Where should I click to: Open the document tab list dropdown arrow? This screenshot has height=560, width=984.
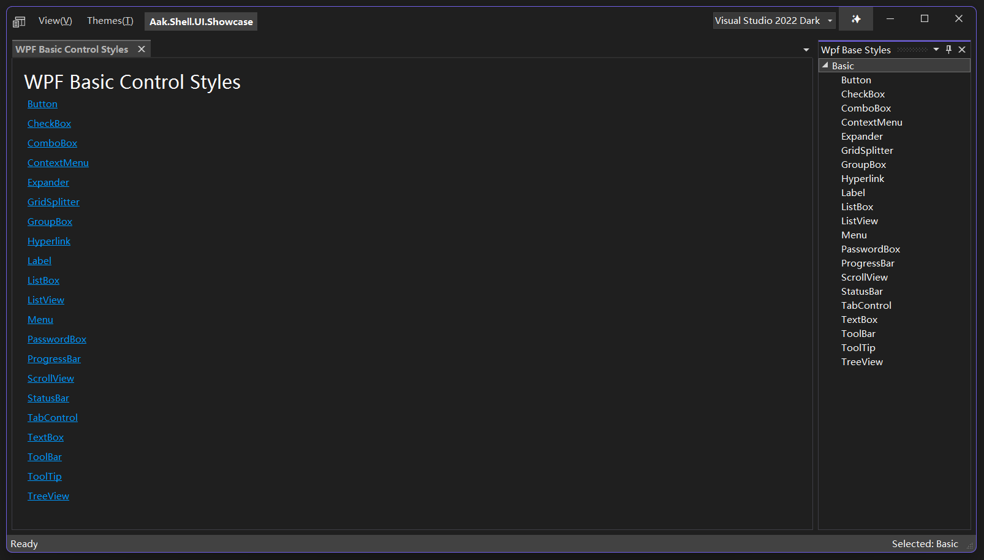coord(806,49)
